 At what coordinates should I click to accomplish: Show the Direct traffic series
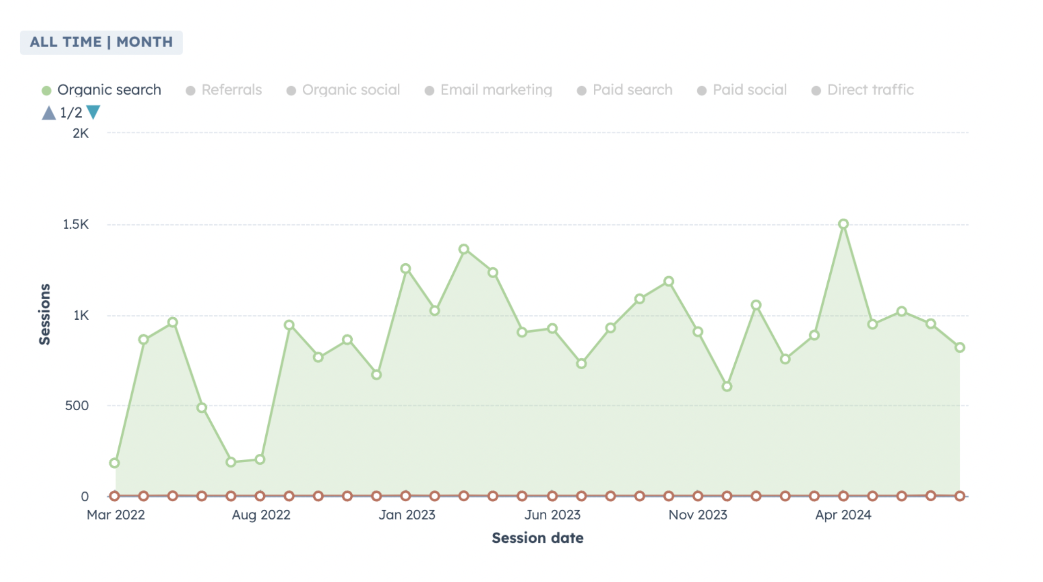(870, 90)
